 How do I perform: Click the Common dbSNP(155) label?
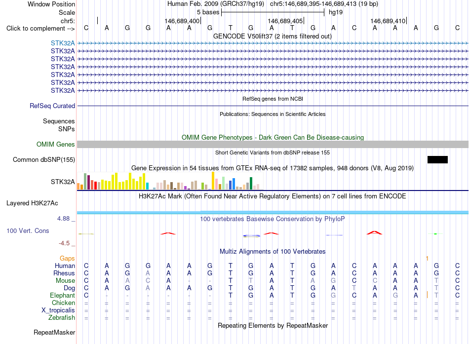[x=43, y=159]
